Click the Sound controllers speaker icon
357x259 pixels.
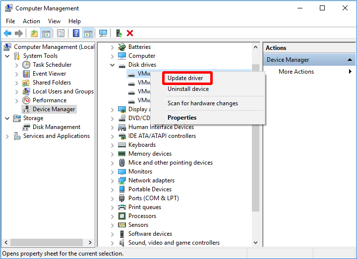point(122,243)
